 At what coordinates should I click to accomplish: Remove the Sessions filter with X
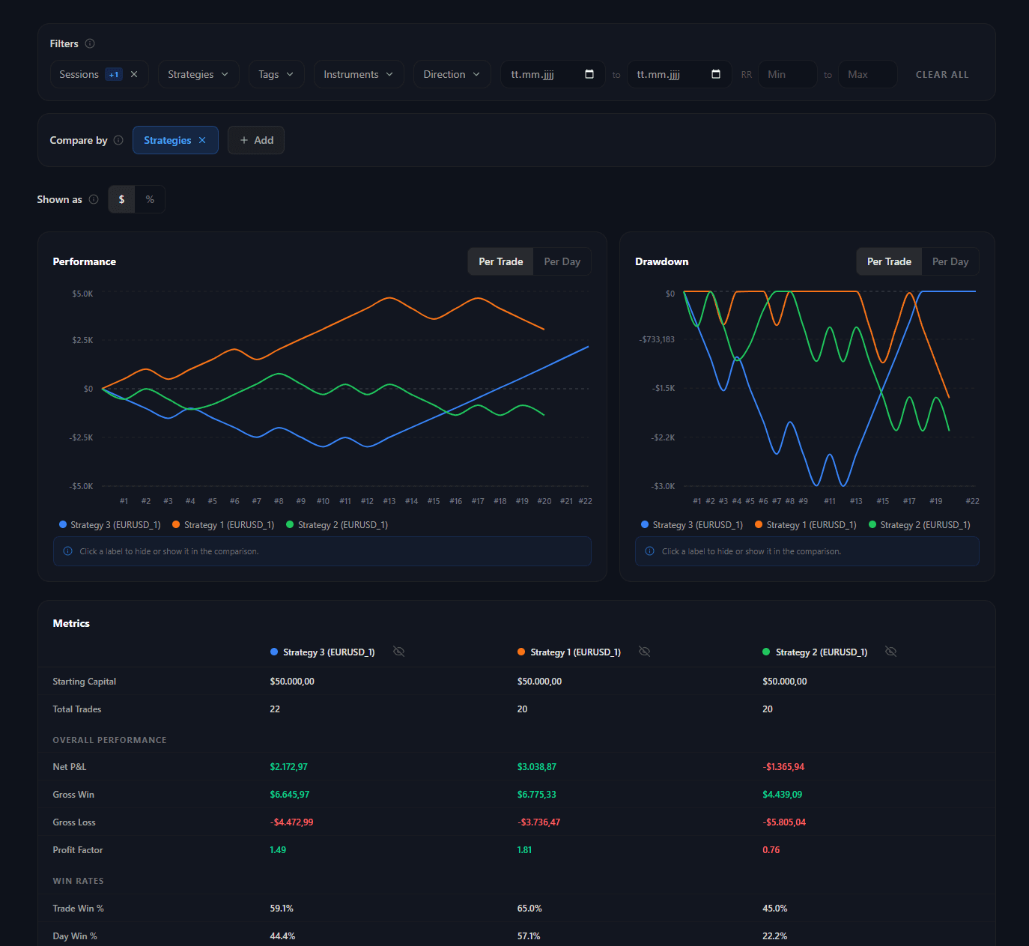(x=134, y=74)
